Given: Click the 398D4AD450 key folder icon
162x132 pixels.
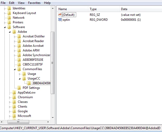Looking at the screenshot, I should click(x=29, y=83).
